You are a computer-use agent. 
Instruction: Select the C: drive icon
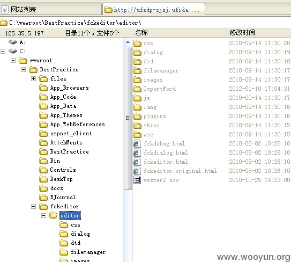click(x=13, y=51)
